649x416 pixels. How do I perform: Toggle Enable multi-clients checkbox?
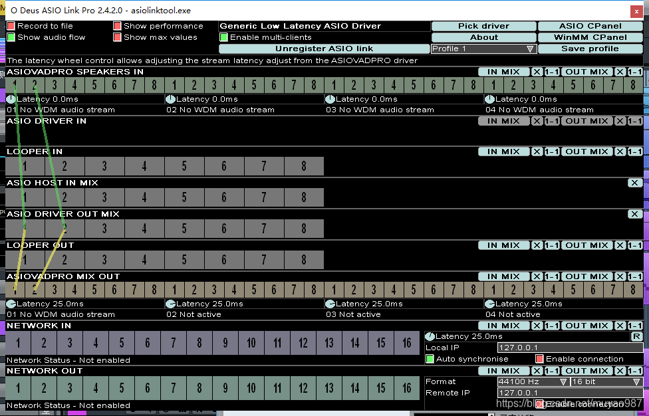223,37
